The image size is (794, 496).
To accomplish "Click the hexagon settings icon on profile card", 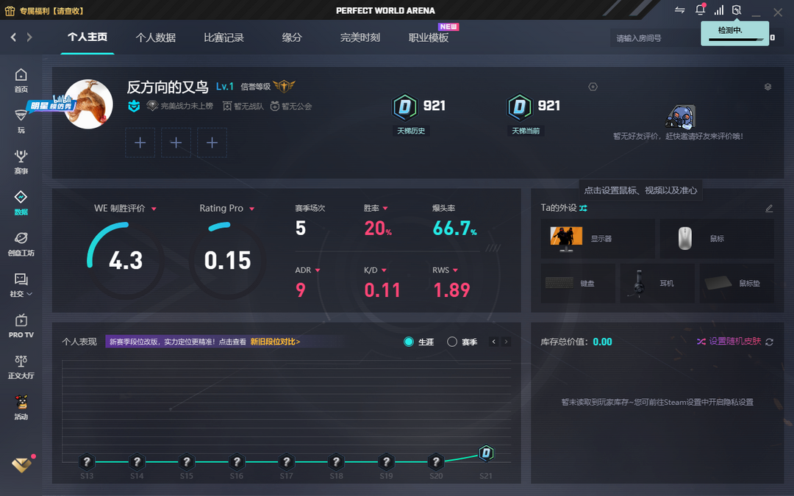I will [x=593, y=87].
